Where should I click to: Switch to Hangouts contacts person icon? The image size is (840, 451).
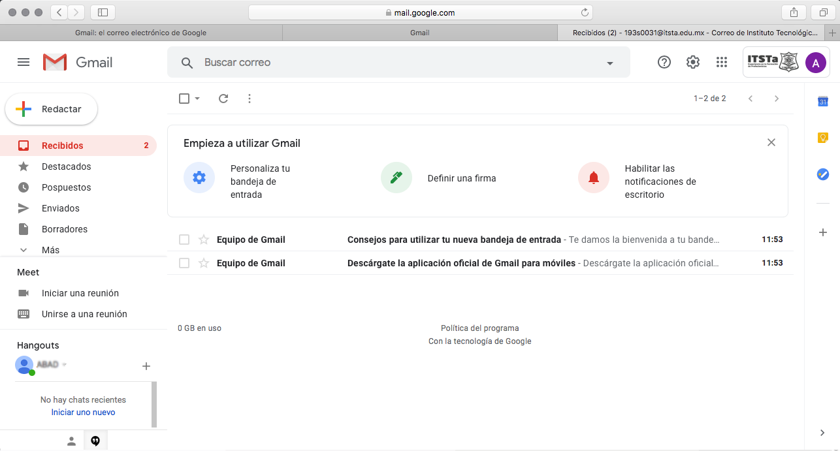tap(72, 441)
